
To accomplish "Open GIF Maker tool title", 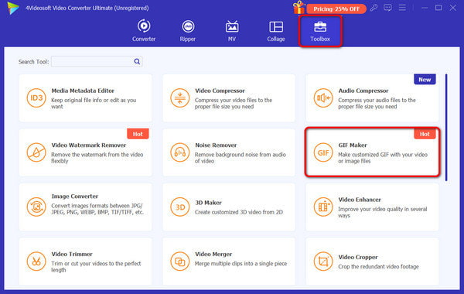I will click(x=353, y=145).
